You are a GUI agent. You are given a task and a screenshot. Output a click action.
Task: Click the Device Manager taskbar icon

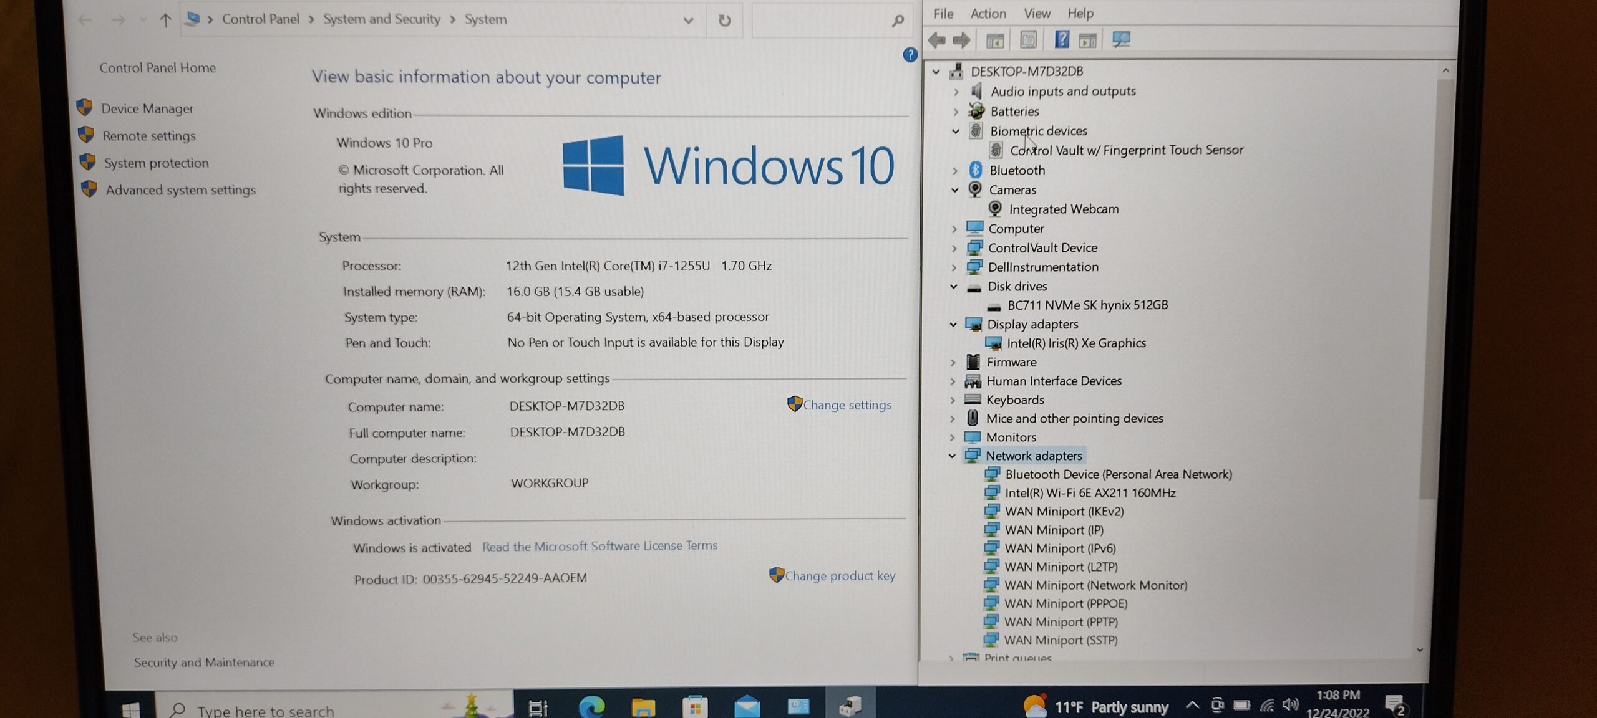pos(850,706)
